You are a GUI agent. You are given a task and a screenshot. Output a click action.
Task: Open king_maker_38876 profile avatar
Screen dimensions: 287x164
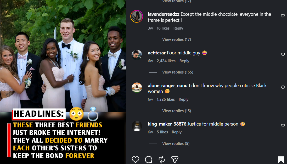137,126
